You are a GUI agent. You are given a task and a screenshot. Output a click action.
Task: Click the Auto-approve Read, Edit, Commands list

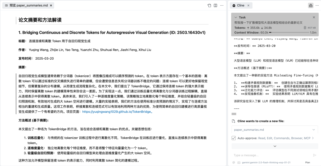pos(284,138)
